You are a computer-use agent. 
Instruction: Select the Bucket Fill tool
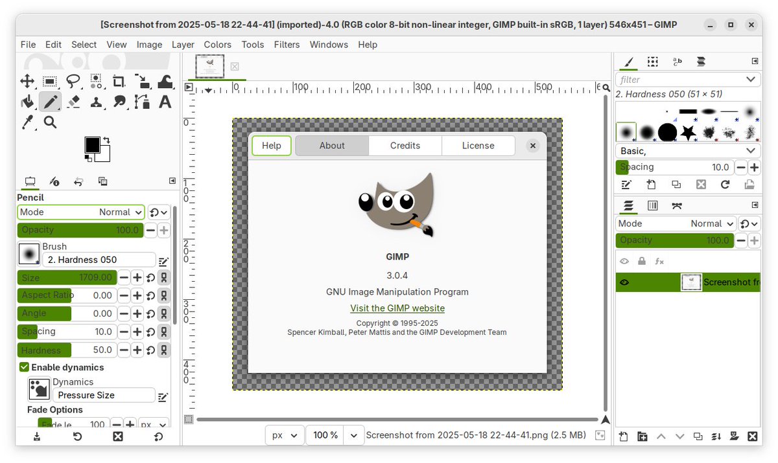click(27, 102)
